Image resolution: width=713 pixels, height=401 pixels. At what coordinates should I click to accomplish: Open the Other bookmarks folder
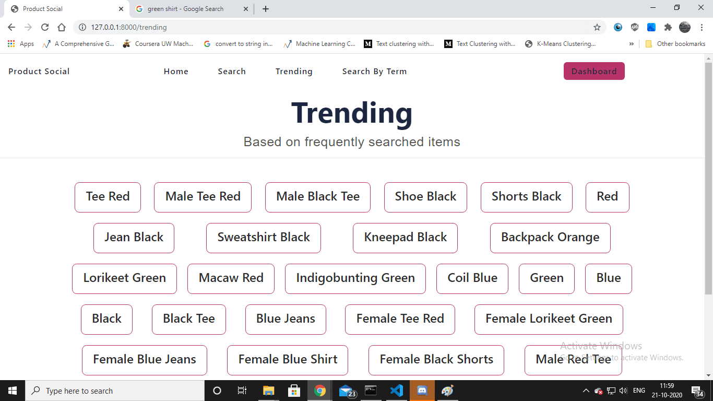click(675, 44)
